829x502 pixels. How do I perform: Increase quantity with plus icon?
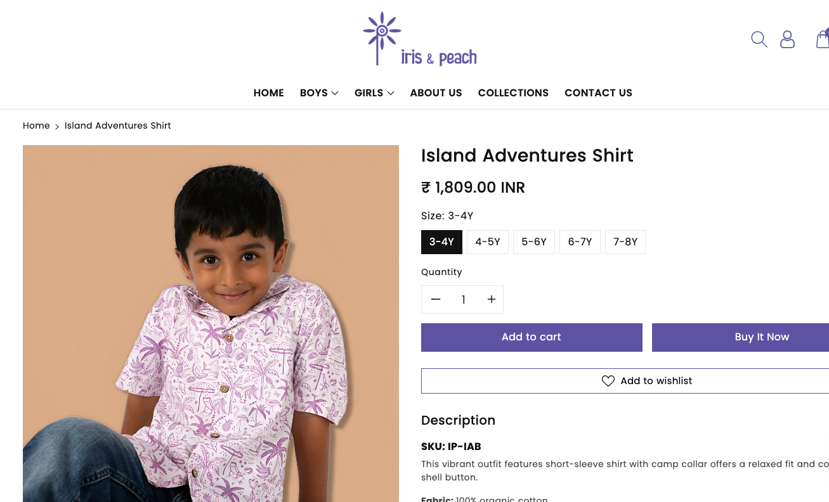point(492,299)
